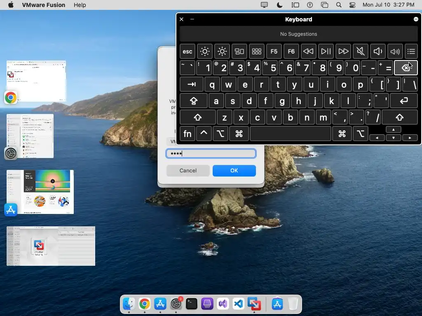The height and width of the screenshot is (316, 422).
Task: Open the keyboard panel options menu
Action: click(416, 19)
